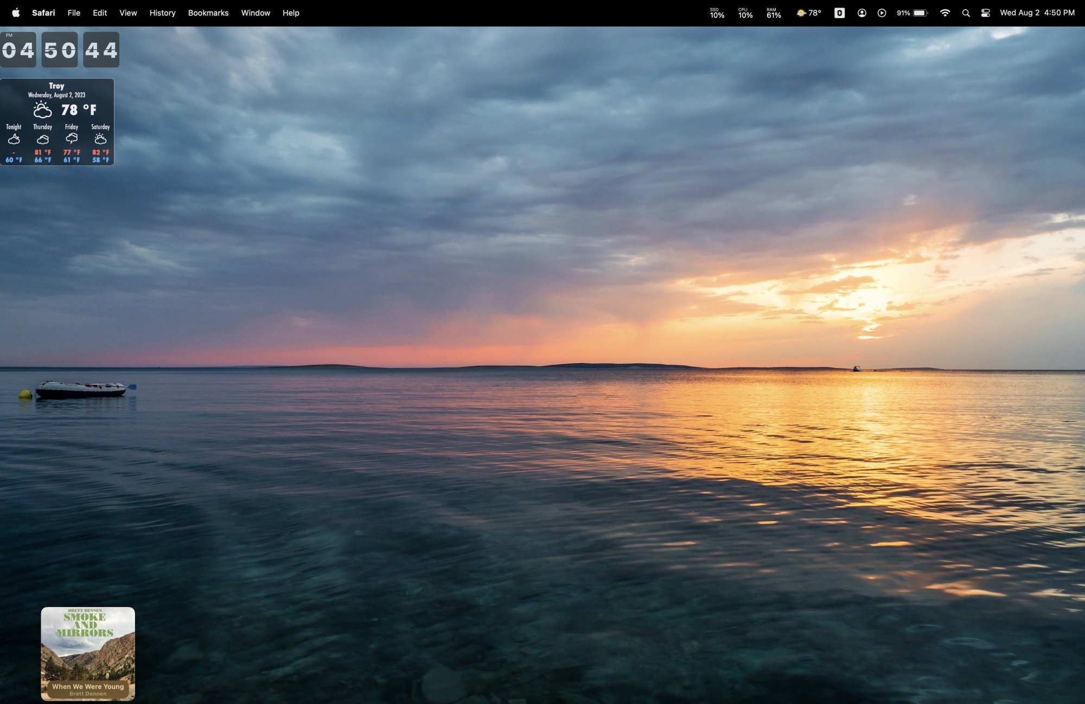Screen dimensions: 1085x704
Task: Click the user account circle icon
Action: point(861,12)
